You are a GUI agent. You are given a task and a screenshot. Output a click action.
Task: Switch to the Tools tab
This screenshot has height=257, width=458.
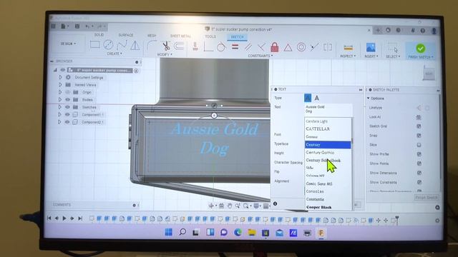pos(210,36)
